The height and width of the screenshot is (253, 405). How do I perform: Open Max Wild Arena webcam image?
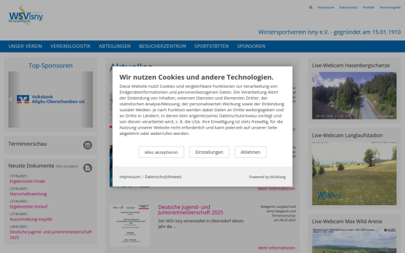click(354, 240)
